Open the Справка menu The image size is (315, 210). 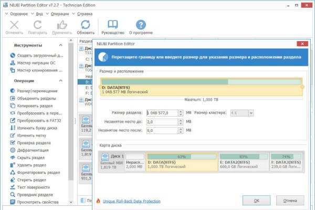(85, 14)
